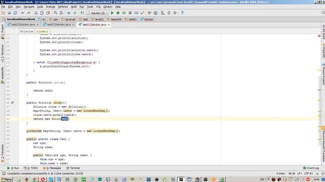Click the Help question mark icon
The image size is (325, 182).
(182, 13)
